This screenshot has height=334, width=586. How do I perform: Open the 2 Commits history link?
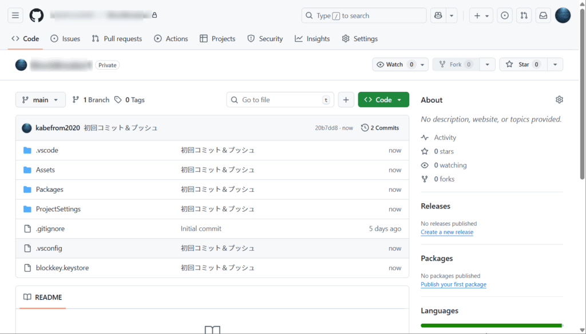point(380,128)
